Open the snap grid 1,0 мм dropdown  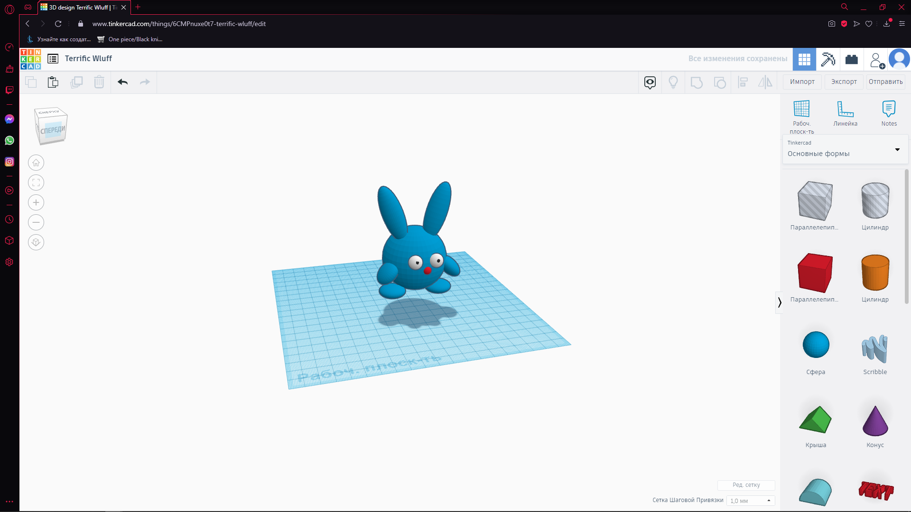tap(751, 501)
